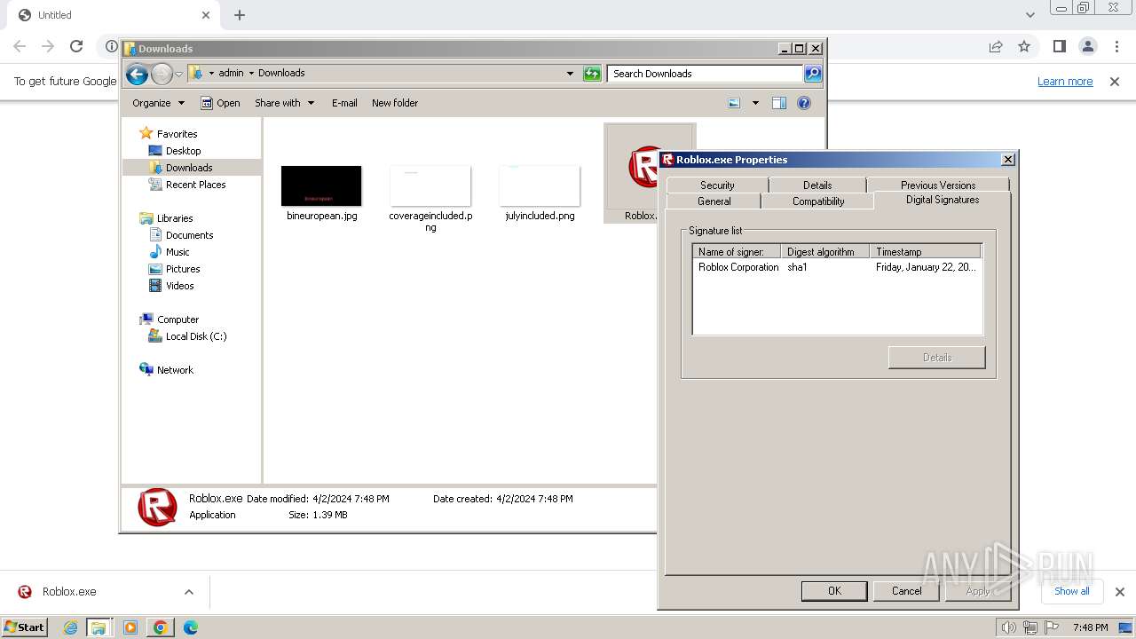Screen dimensions: 1136x639
Task: Click volume speaker icon in system tray
Action: (1009, 627)
